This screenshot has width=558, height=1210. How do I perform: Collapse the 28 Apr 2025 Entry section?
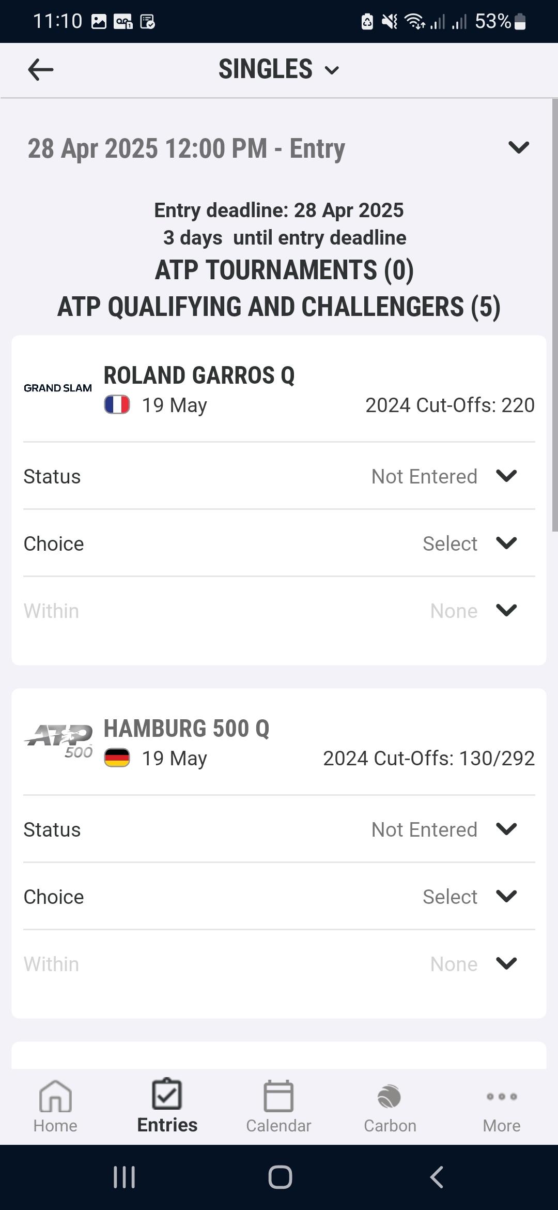518,148
